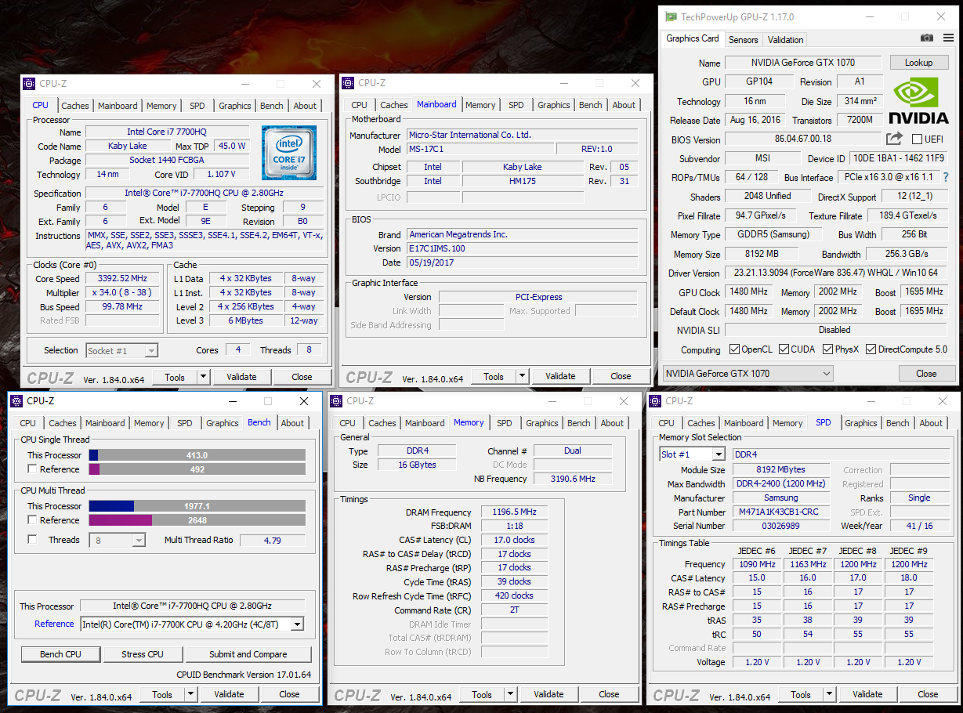Open the Socket #1 selection dropdown

(122, 350)
